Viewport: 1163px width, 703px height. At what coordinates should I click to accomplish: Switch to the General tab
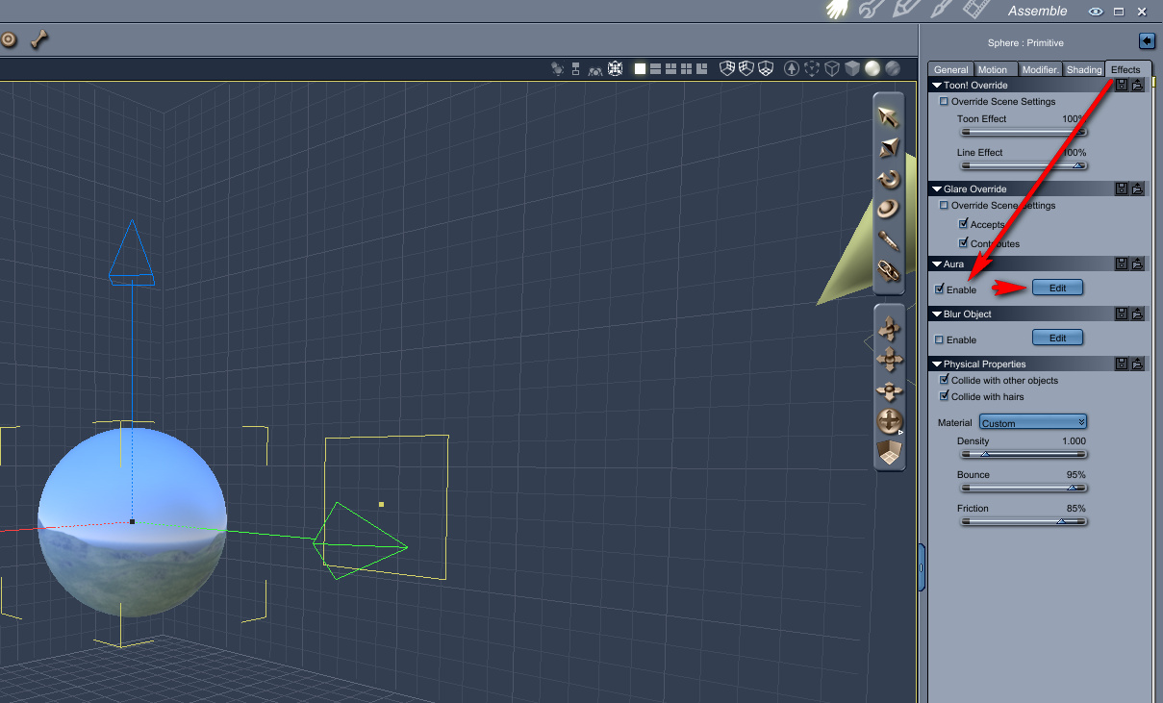pos(950,69)
